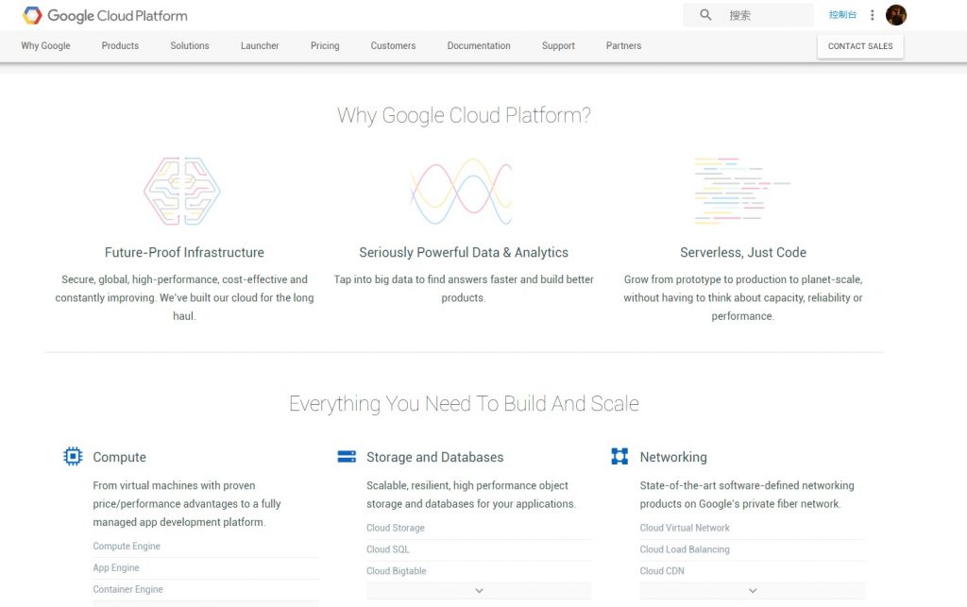This screenshot has height=607, width=967.
Task: Open the Pricing navigation tab
Action: pyautogui.click(x=325, y=45)
